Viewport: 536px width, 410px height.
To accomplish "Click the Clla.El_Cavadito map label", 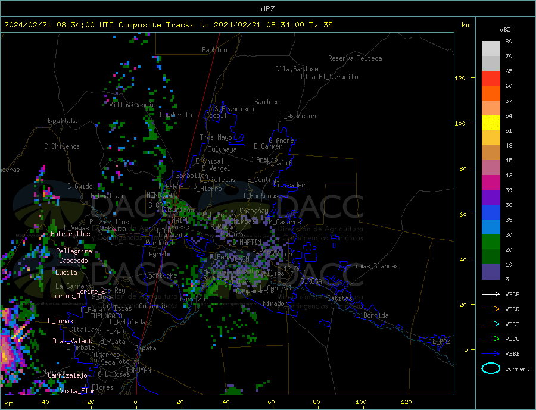I will click(329, 77).
